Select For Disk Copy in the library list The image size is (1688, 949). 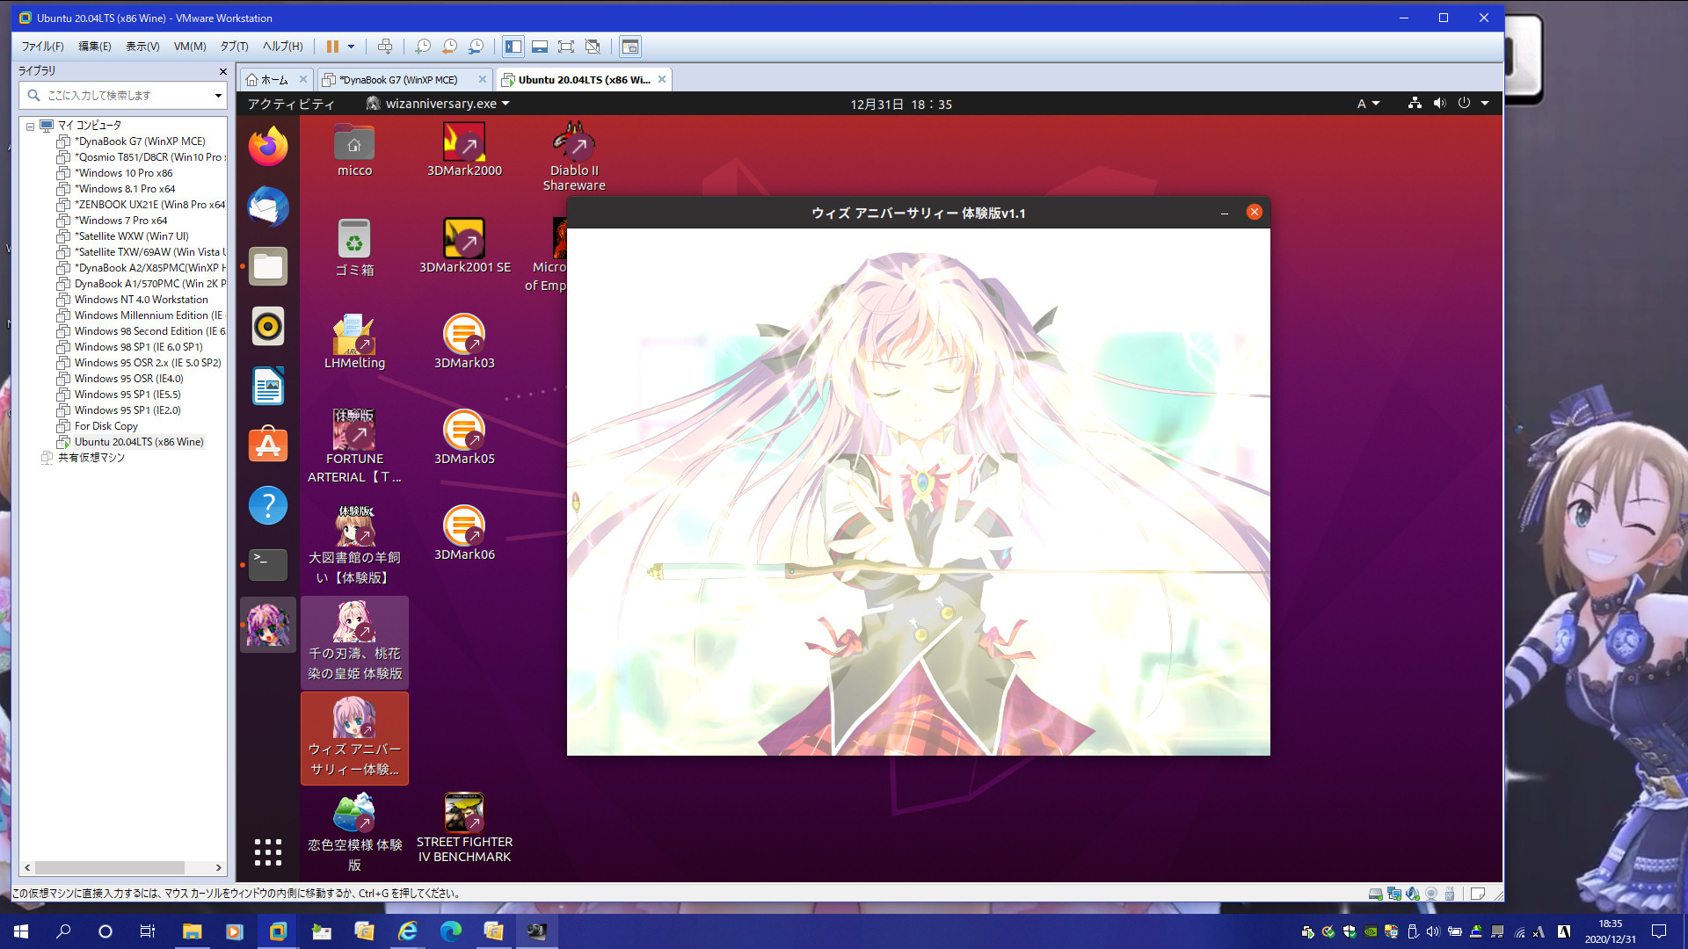click(x=105, y=426)
